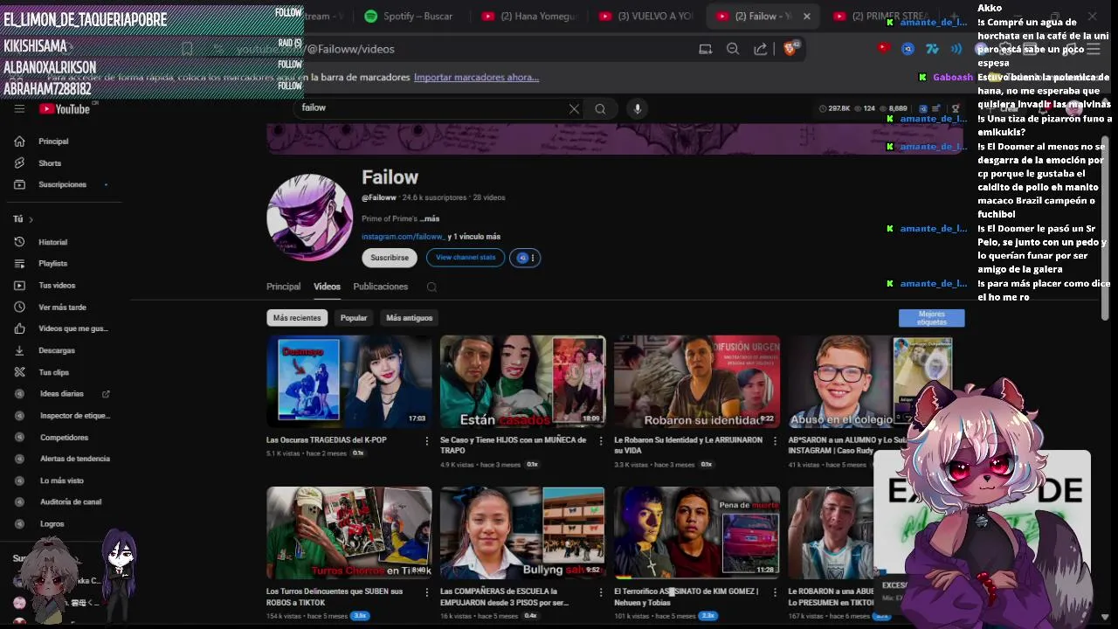The image size is (1118, 629).
Task: Open options for Las Oscuras TRAGEDIAS video
Action: (426, 441)
